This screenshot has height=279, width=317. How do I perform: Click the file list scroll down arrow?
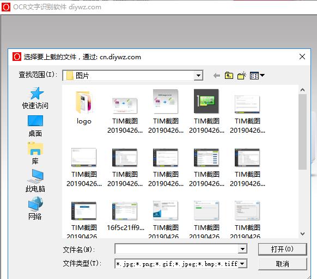point(302,234)
